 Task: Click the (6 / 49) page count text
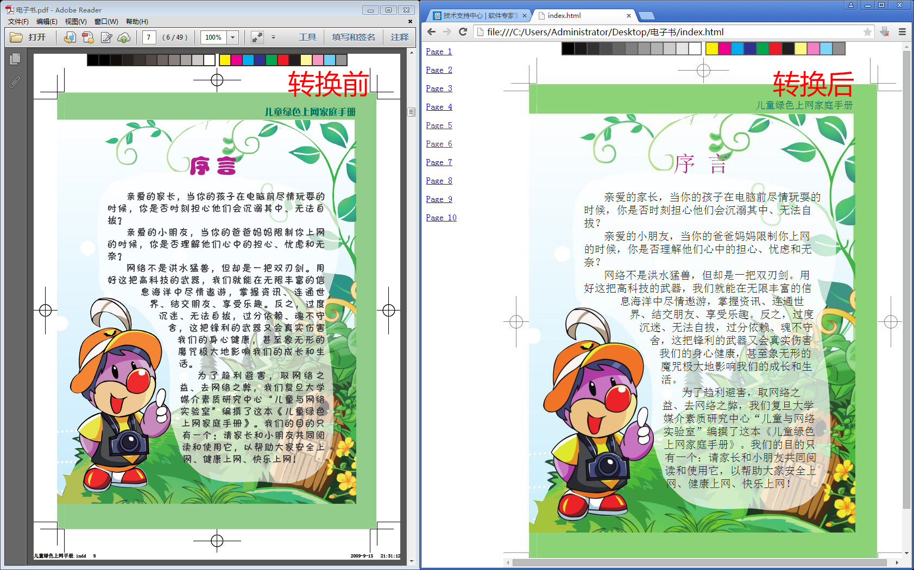175,37
